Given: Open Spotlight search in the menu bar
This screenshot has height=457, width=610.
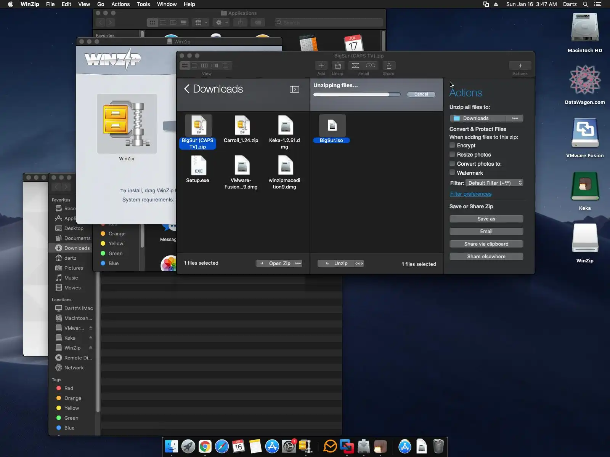Looking at the screenshot, I should [586, 4].
